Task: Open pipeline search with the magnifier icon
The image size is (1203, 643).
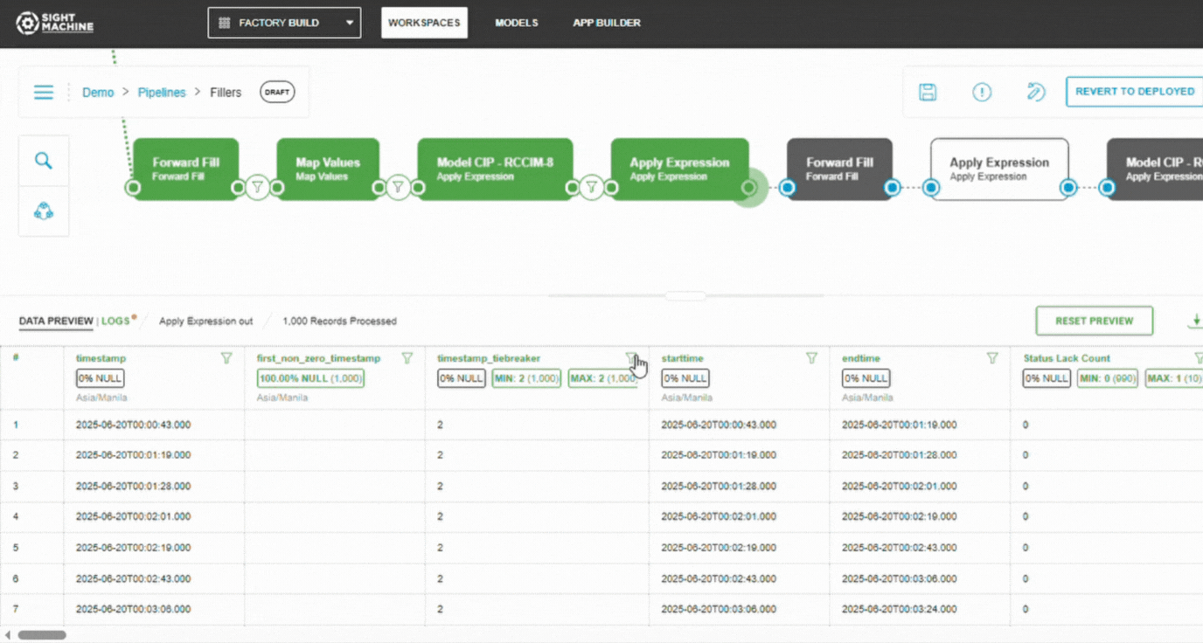Action: [44, 161]
